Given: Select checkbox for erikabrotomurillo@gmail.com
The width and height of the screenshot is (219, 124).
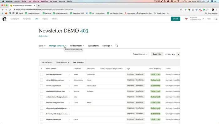Looking at the screenshot, I should tap(41, 97).
